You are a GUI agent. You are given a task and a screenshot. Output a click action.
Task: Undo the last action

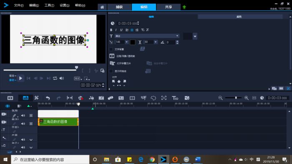[x=48, y=98]
